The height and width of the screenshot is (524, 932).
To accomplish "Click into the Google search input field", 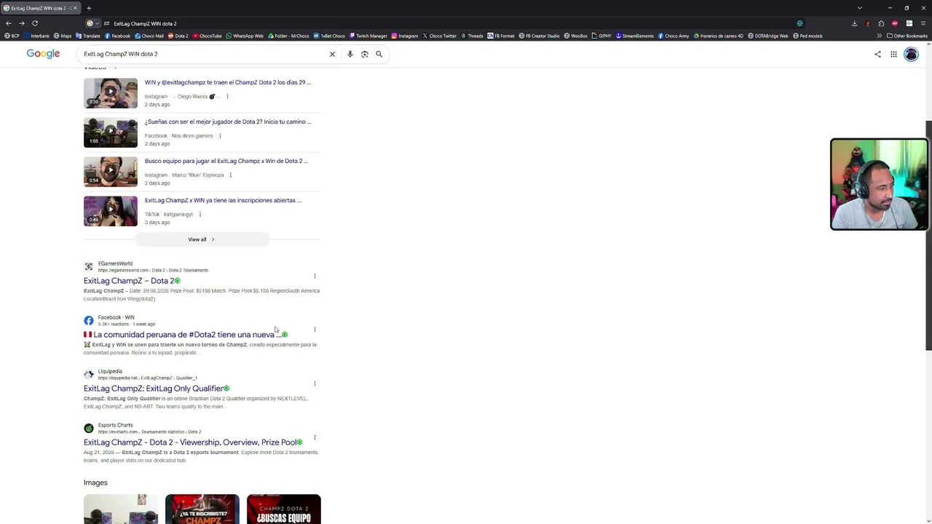I will 204,54.
